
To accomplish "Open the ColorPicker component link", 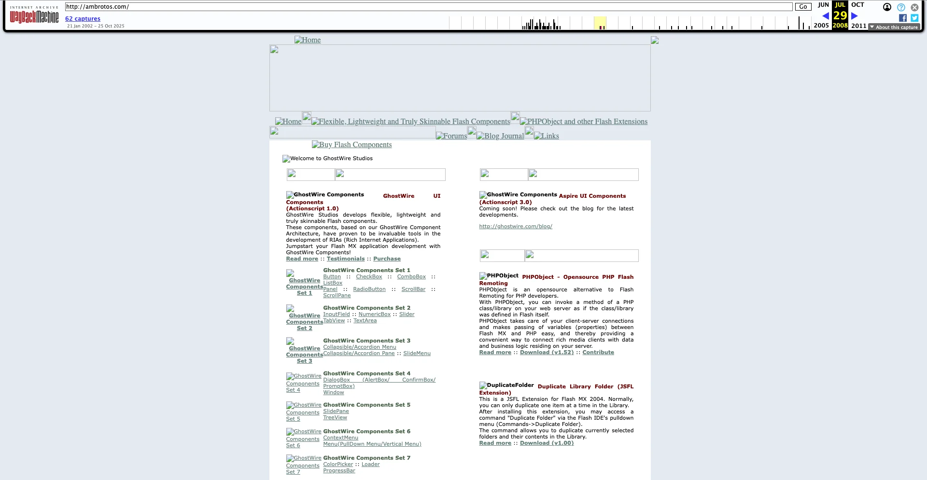I will click(x=338, y=464).
